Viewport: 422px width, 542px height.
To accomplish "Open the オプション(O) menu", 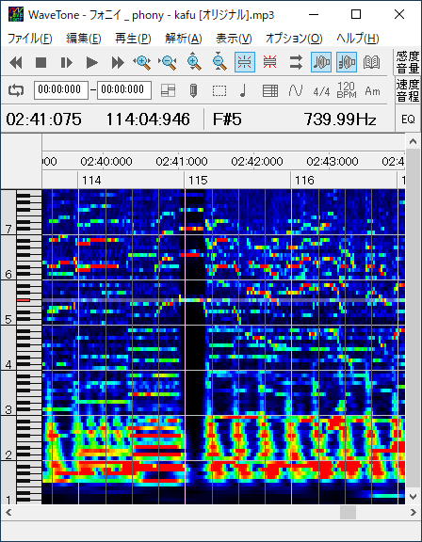I will [294, 39].
